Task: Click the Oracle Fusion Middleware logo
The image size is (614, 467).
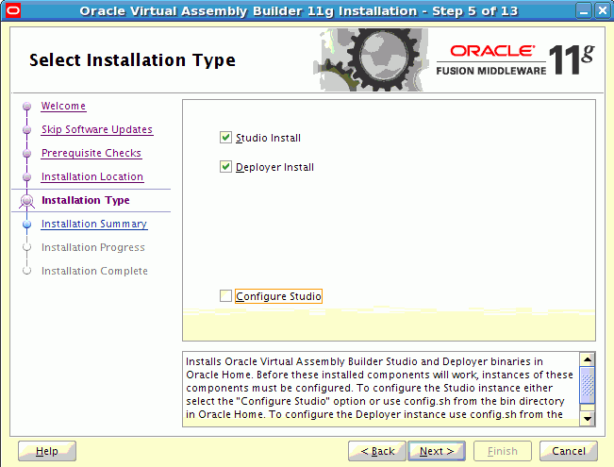Action: tap(516, 59)
